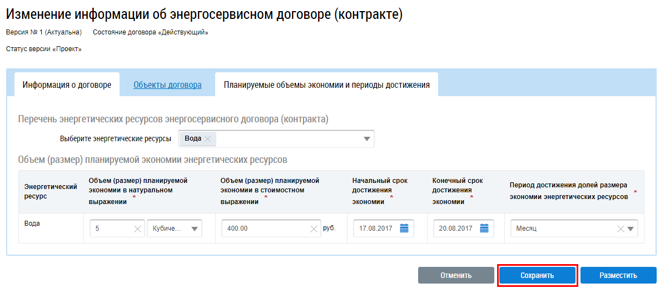Screen dimensions: 660x288
Task: Remove the Вода tag from energy resources
Action: point(207,139)
